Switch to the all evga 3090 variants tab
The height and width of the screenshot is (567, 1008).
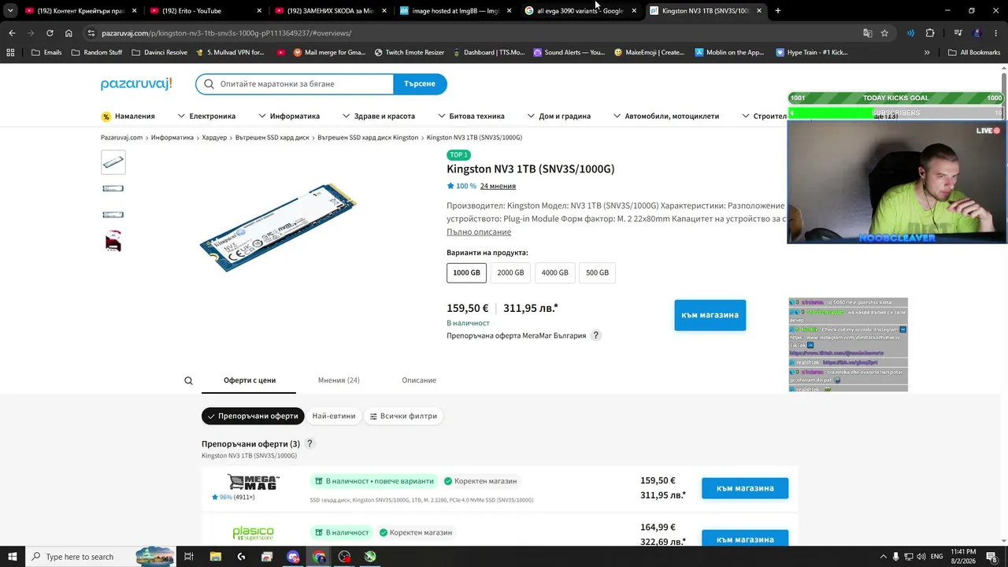[582, 11]
